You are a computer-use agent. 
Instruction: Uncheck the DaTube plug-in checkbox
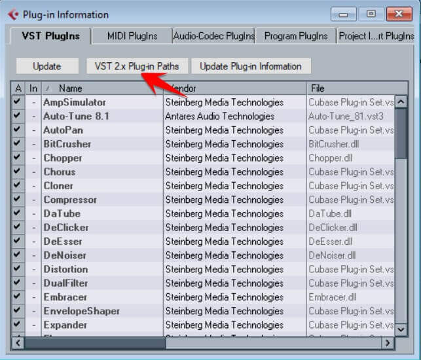tap(17, 213)
